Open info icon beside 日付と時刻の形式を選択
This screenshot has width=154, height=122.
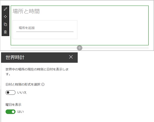43,85
